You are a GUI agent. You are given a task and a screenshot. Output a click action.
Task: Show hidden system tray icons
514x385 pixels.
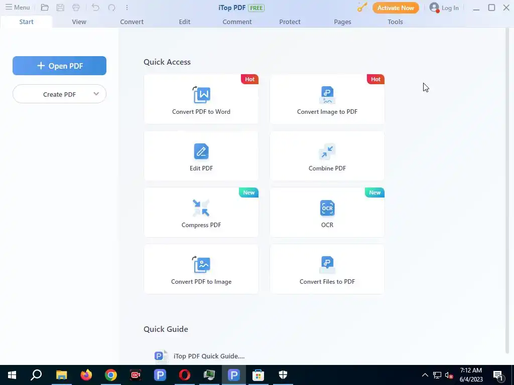coord(425,375)
